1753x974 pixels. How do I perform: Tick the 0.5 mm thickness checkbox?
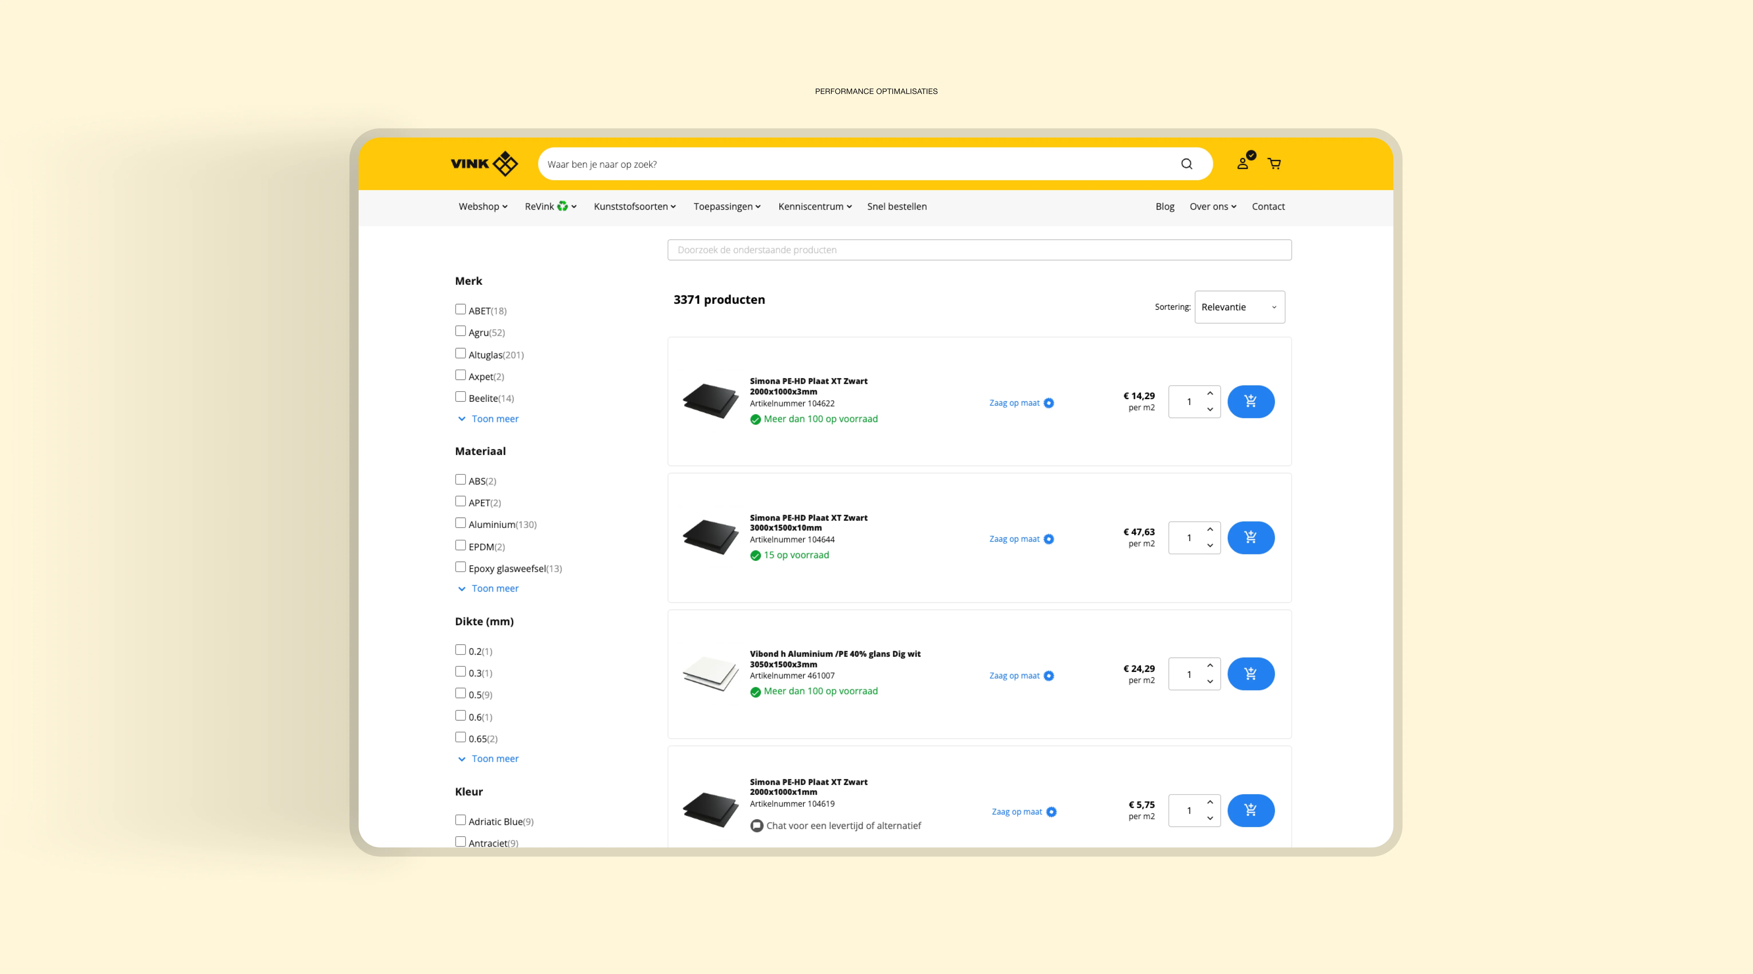461,694
